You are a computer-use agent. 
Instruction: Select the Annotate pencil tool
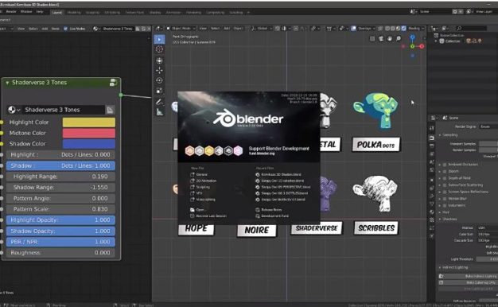click(159, 102)
